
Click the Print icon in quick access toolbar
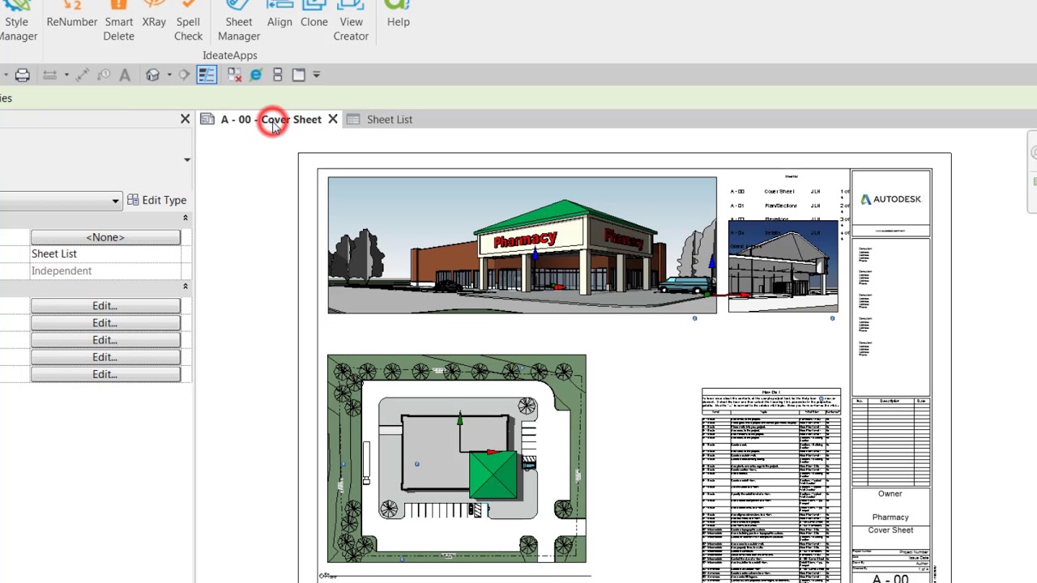coord(23,74)
